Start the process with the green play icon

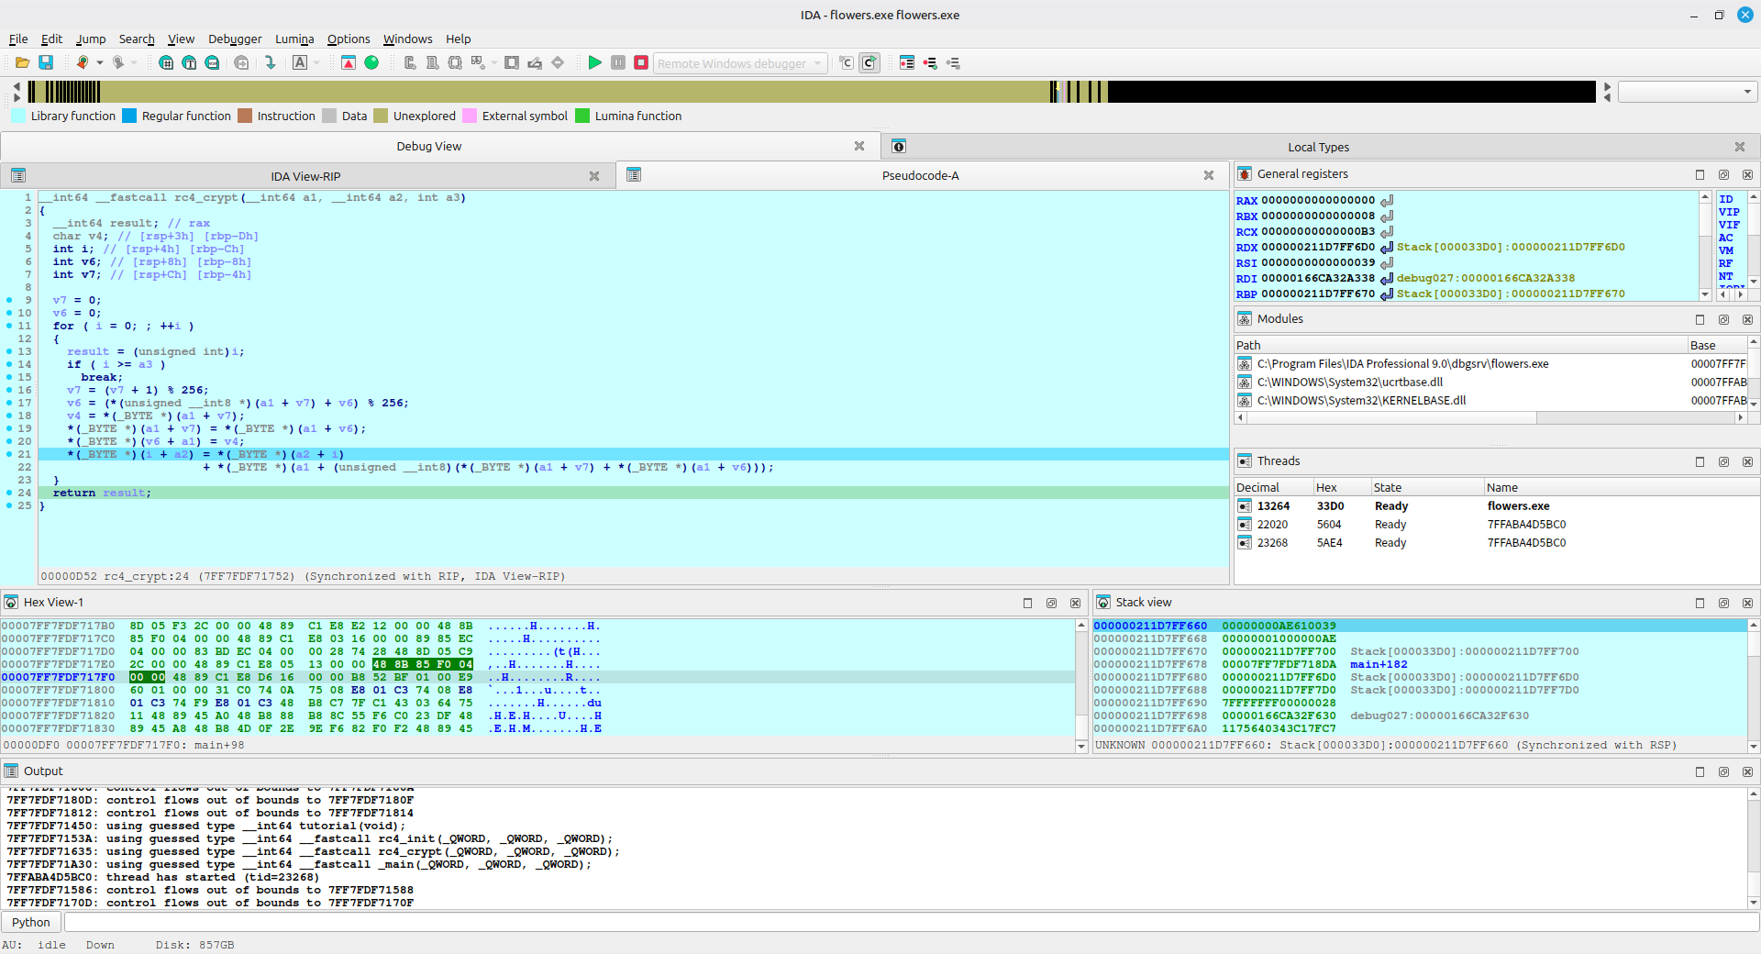click(594, 62)
